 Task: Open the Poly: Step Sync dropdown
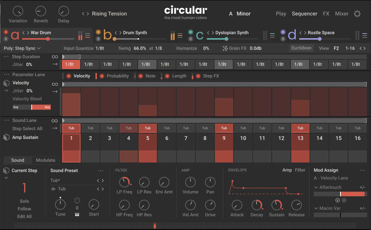[x=20, y=48]
